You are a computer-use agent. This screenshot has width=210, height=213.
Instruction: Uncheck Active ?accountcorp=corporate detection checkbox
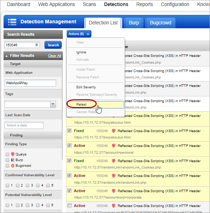click(x=70, y=191)
